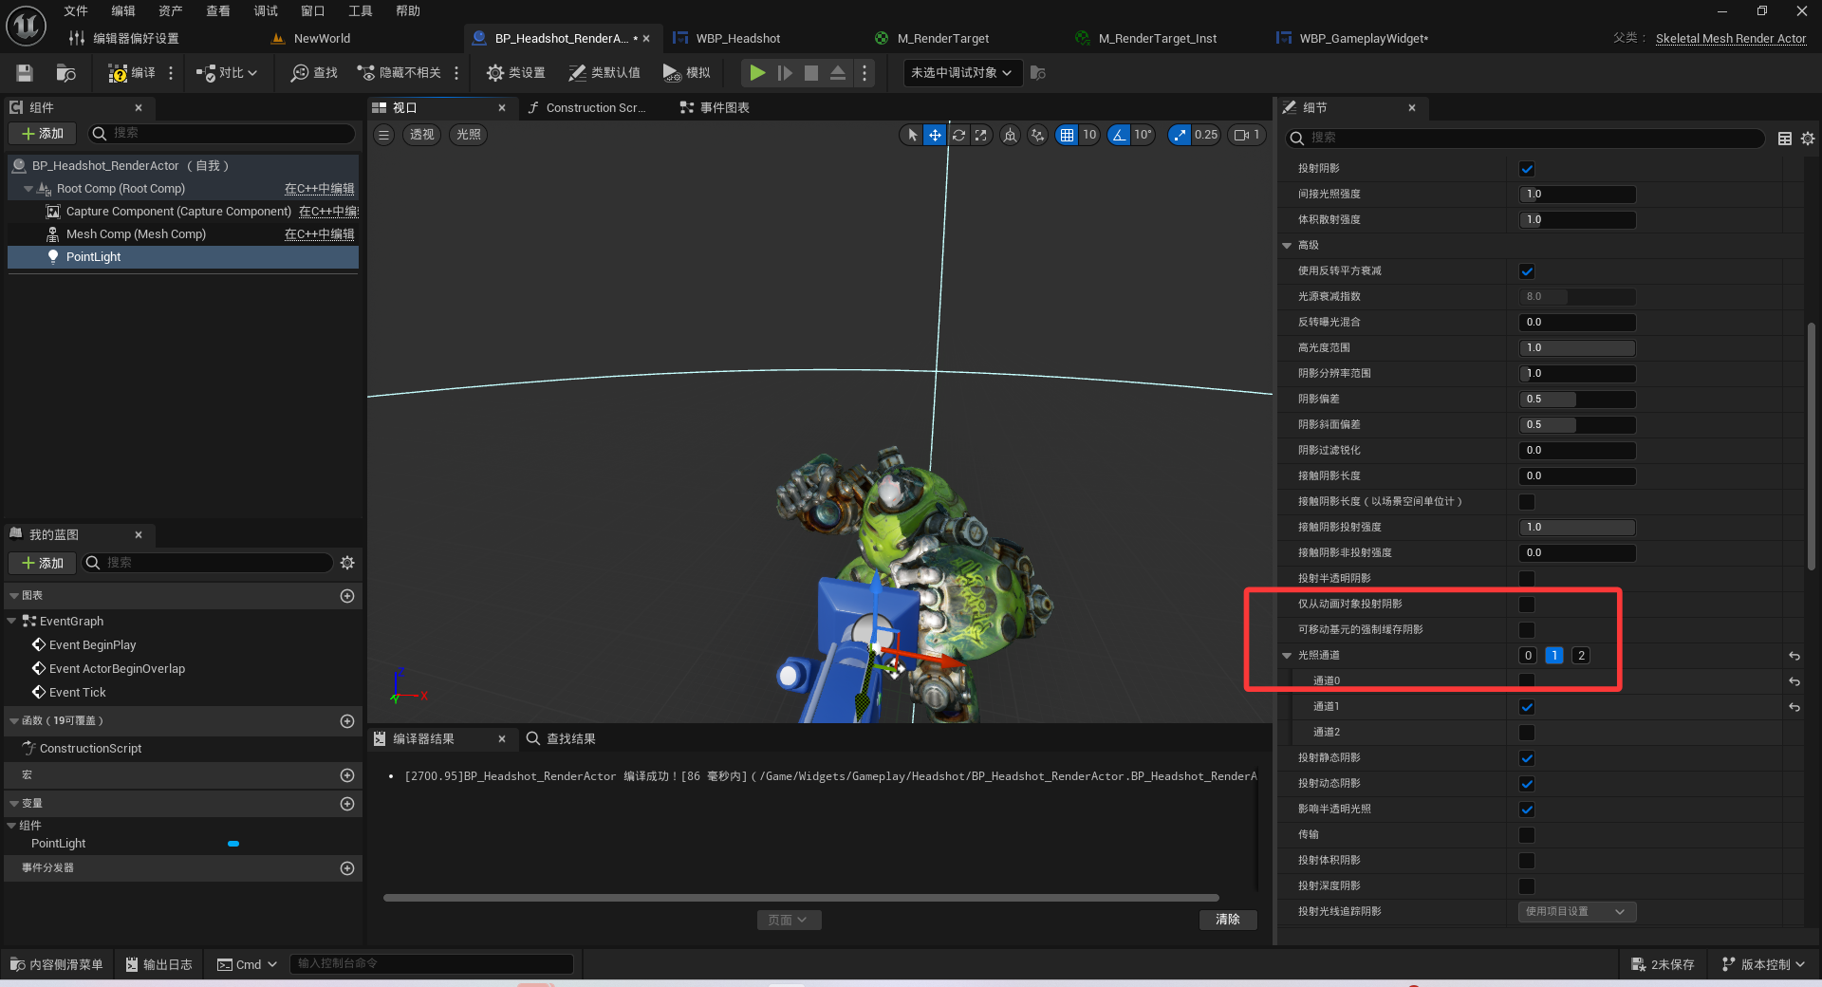Open 投射光线追踪阴影 dropdown
The image size is (1822, 987).
click(x=1577, y=912)
